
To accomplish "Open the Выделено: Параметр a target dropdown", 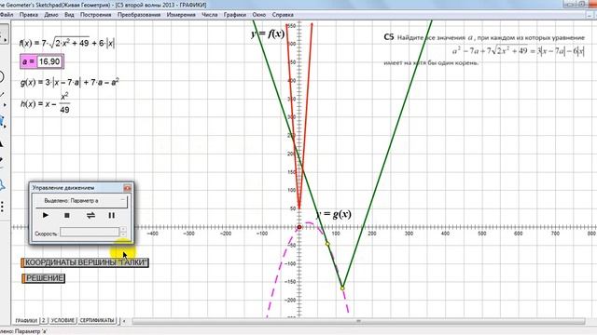I will [x=81, y=201].
